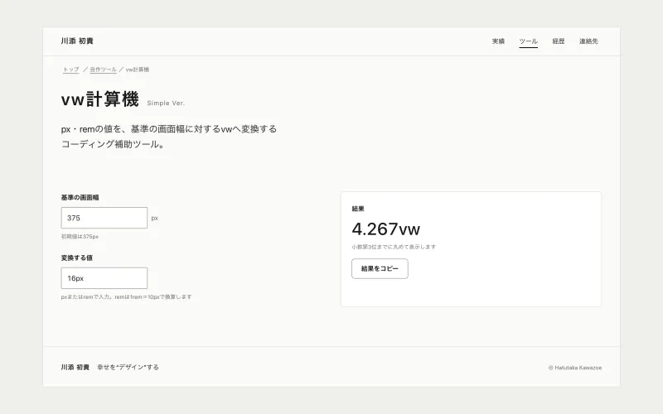The image size is (663, 414).
Task: Click the description paragraph about px・rem conversion
Action: (x=169, y=137)
